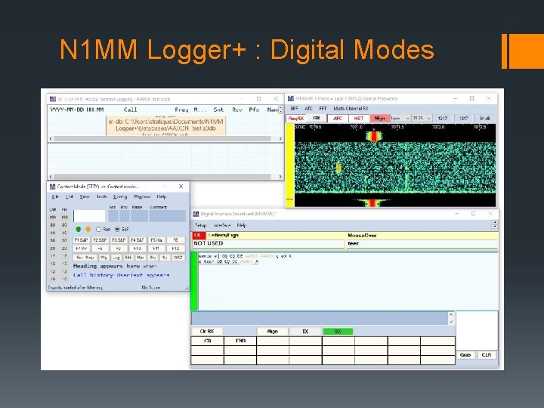Viewport: 544px width, 408px height.
Task: Open Setup menu in Digital Interface
Action: click(200, 225)
